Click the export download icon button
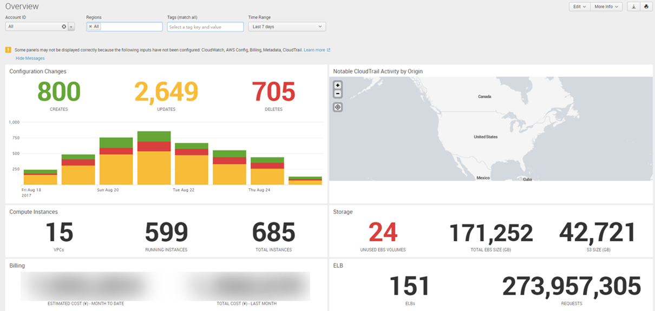655x311 pixels. (633, 6)
